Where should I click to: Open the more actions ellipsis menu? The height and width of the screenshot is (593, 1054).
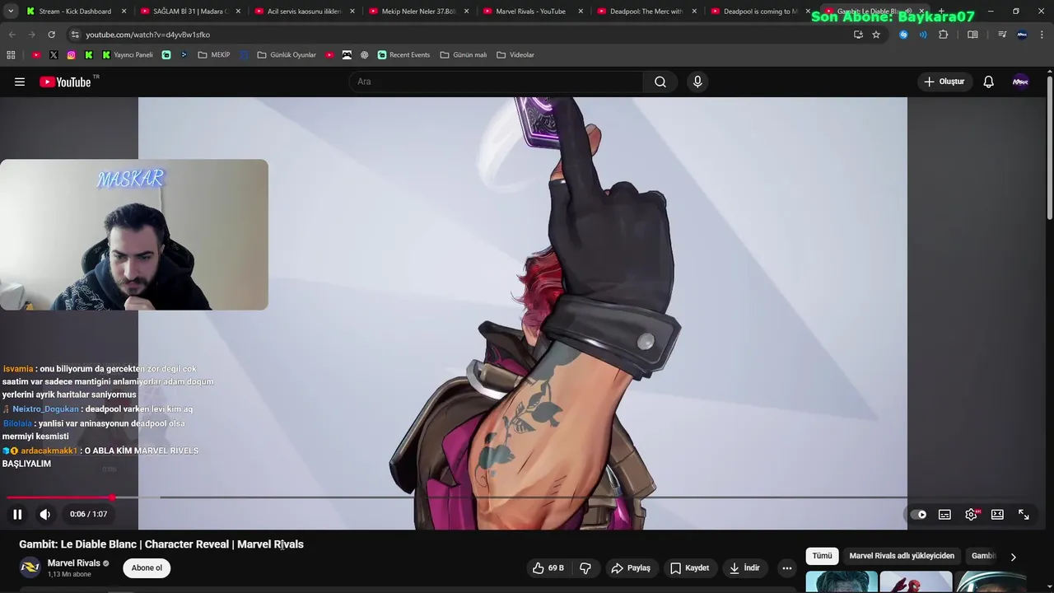(787, 567)
